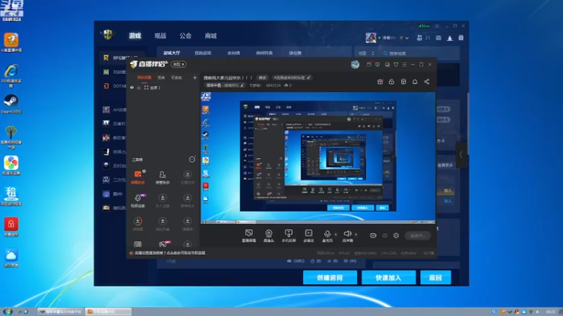Toggle the preview eye icon in bottom bar
Image resolution: width=563 pixels, height=316 pixels.
[x=385, y=236]
